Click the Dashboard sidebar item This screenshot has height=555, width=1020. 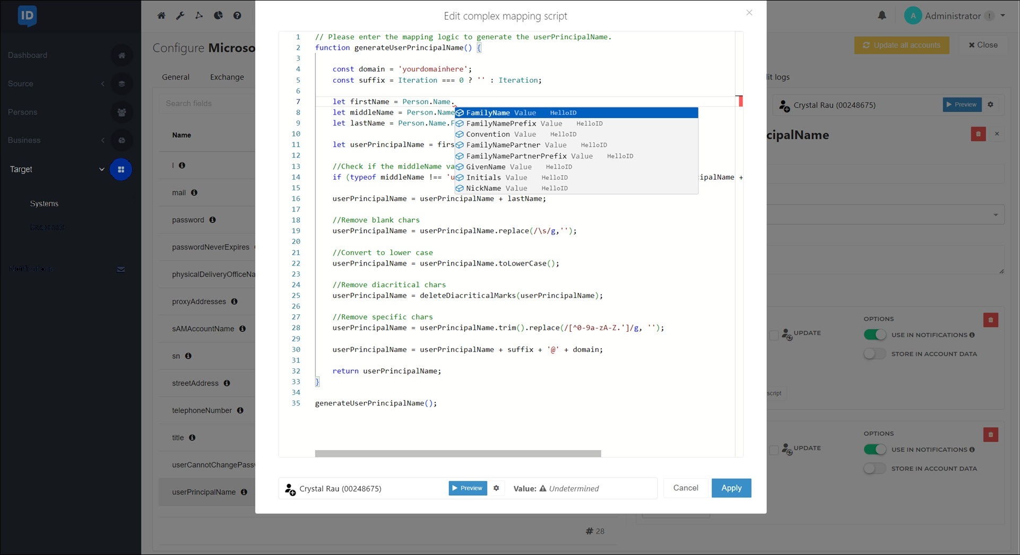(x=28, y=55)
